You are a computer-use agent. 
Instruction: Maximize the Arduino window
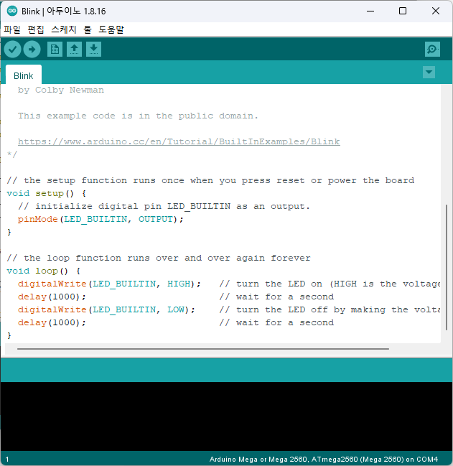pos(403,11)
